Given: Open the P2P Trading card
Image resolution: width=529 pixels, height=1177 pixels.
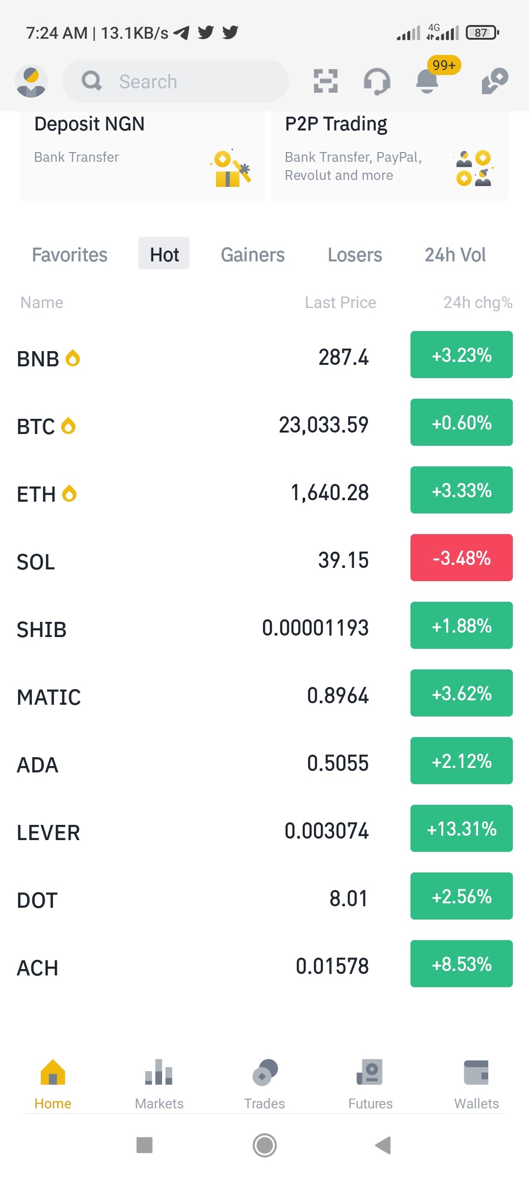Looking at the screenshot, I should [390, 157].
